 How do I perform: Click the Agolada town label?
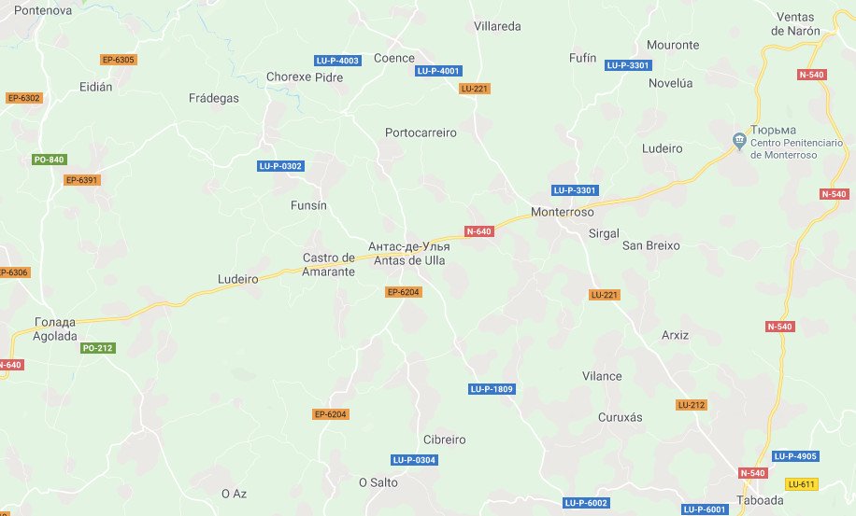click(54, 336)
